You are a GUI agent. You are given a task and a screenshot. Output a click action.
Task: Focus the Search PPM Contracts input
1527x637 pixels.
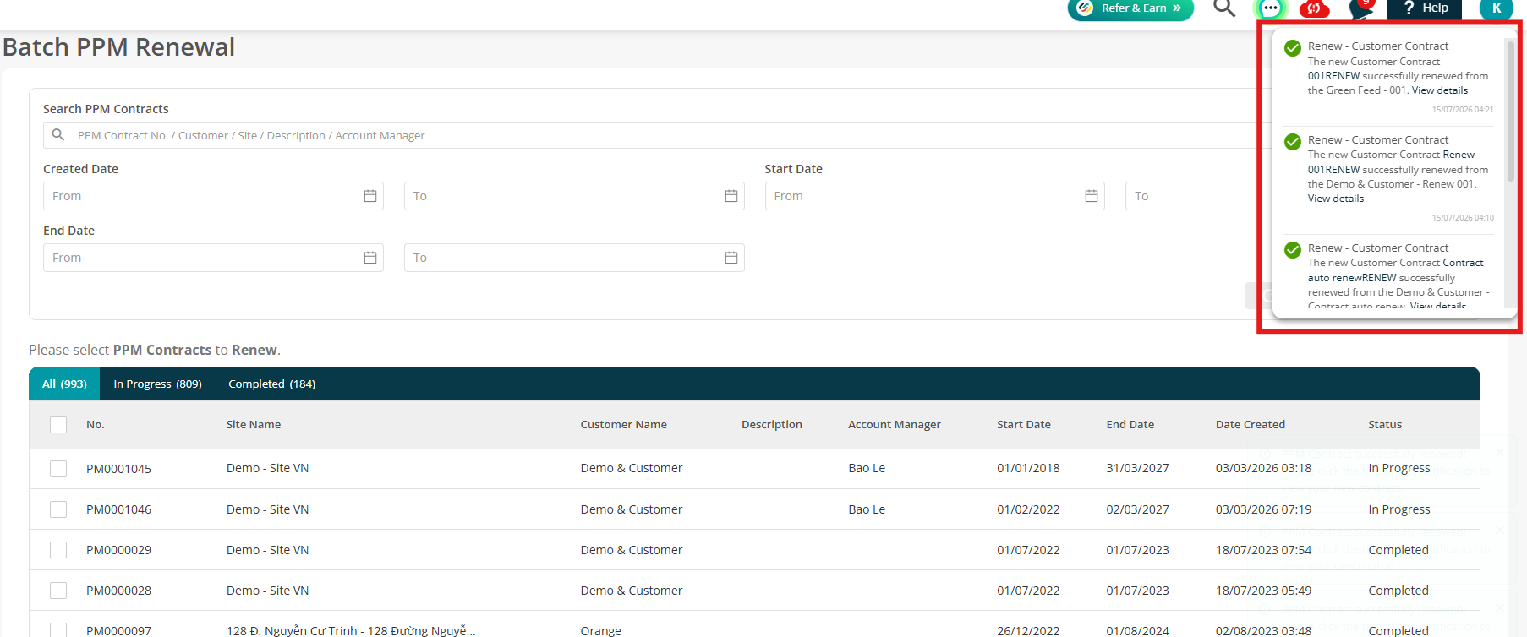tap(651, 135)
